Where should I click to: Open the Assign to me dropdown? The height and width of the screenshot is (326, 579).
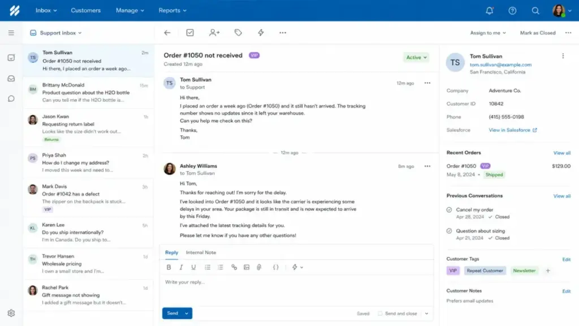[x=488, y=33]
